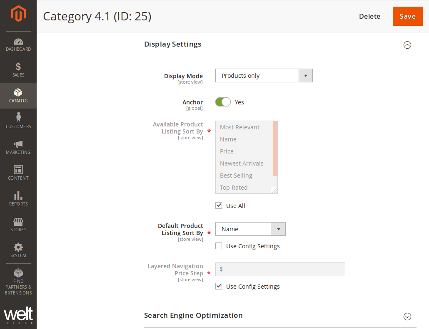Click the Magento logo
429x329 pixels.
click(18, 13)
